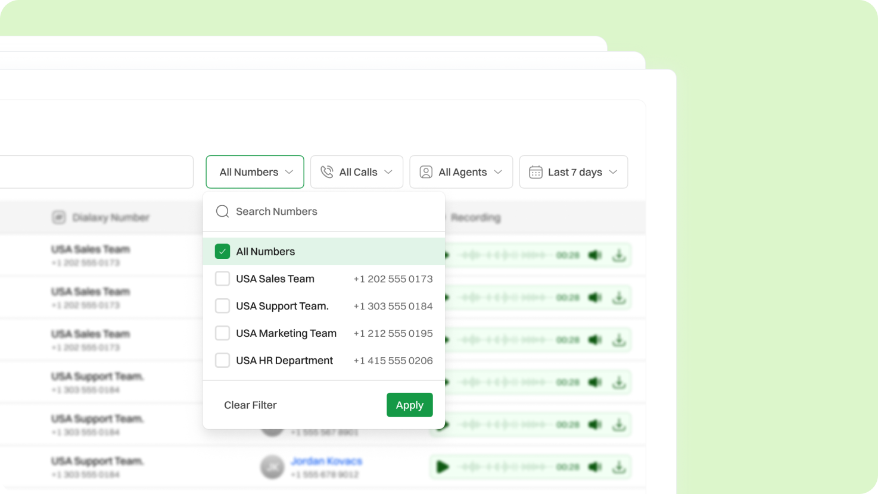This screenshot has width=878, height=494.
Task: Focus the Search Numbers input field
Action: click(334, 211)
